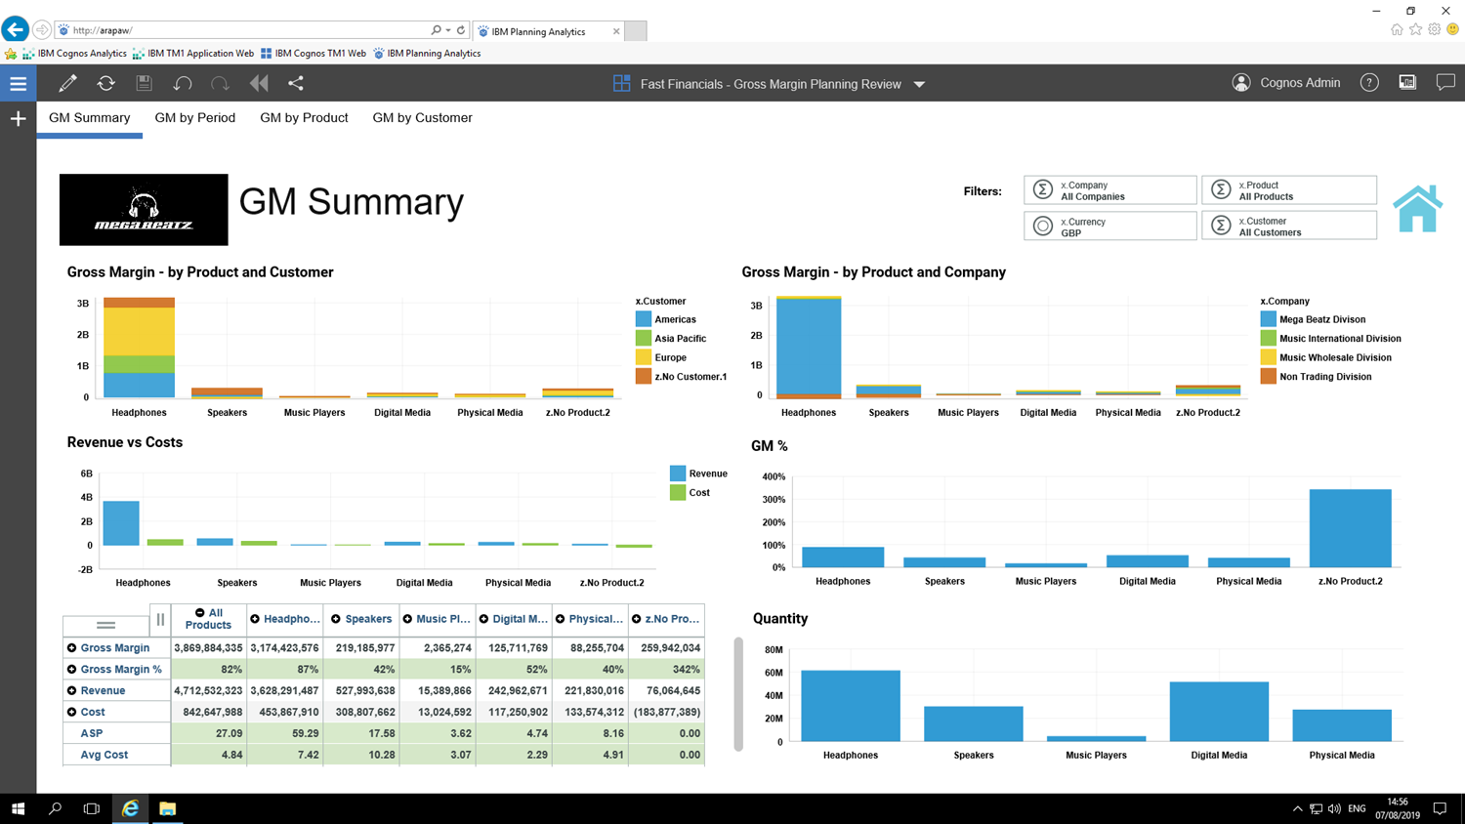Click the speech bubble comment icon
Screen dimensions: 1465x824
pyautogui.click(x=1445, y=83)
